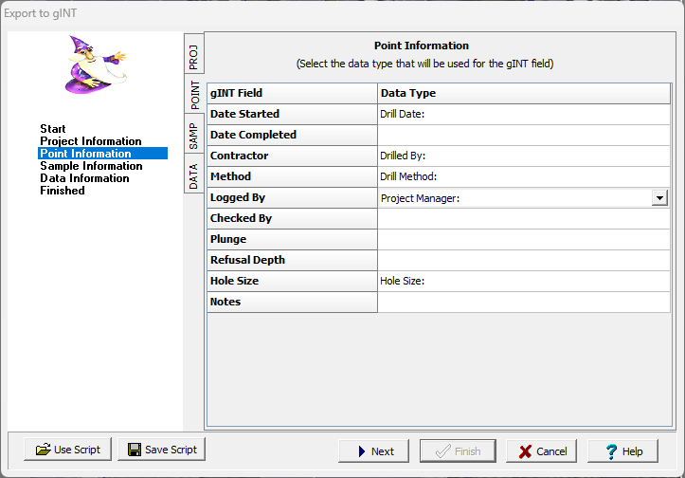
Task: Switch to the SAMP vertical tab
Action: click(193, 136)
